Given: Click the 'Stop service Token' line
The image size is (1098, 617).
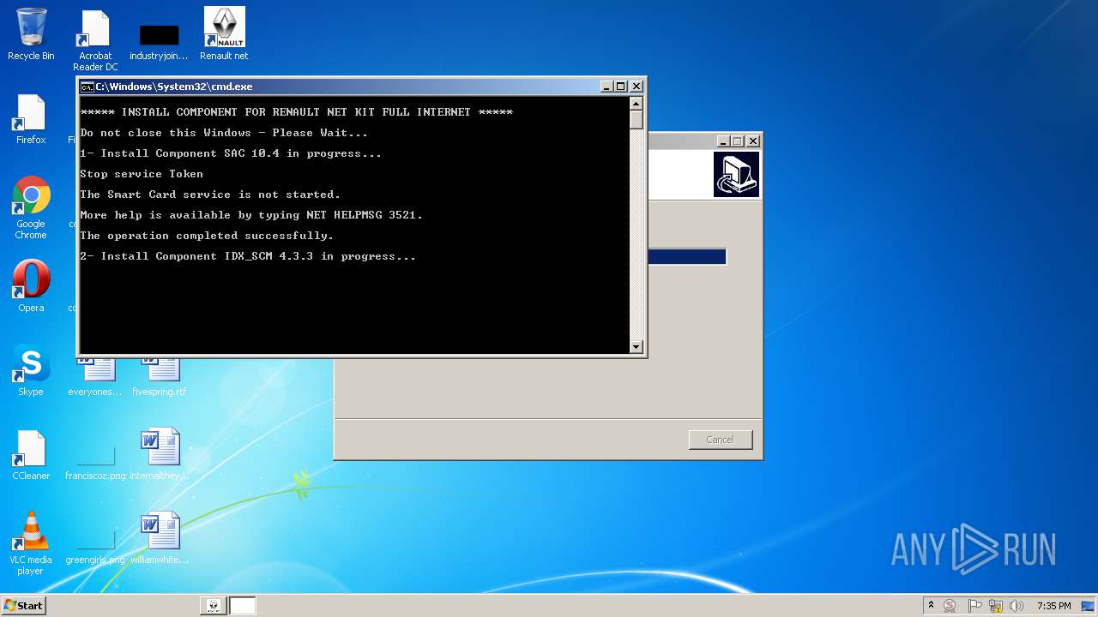Looking at the screenshot, I should click(x=142, y=174).
